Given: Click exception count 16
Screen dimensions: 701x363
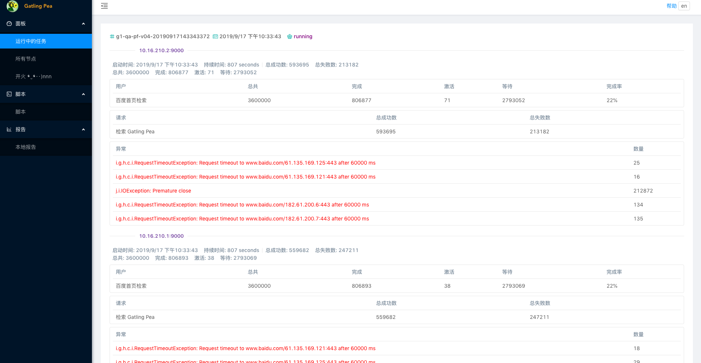Looking at the screenshot, I should [x=637, y=177].
